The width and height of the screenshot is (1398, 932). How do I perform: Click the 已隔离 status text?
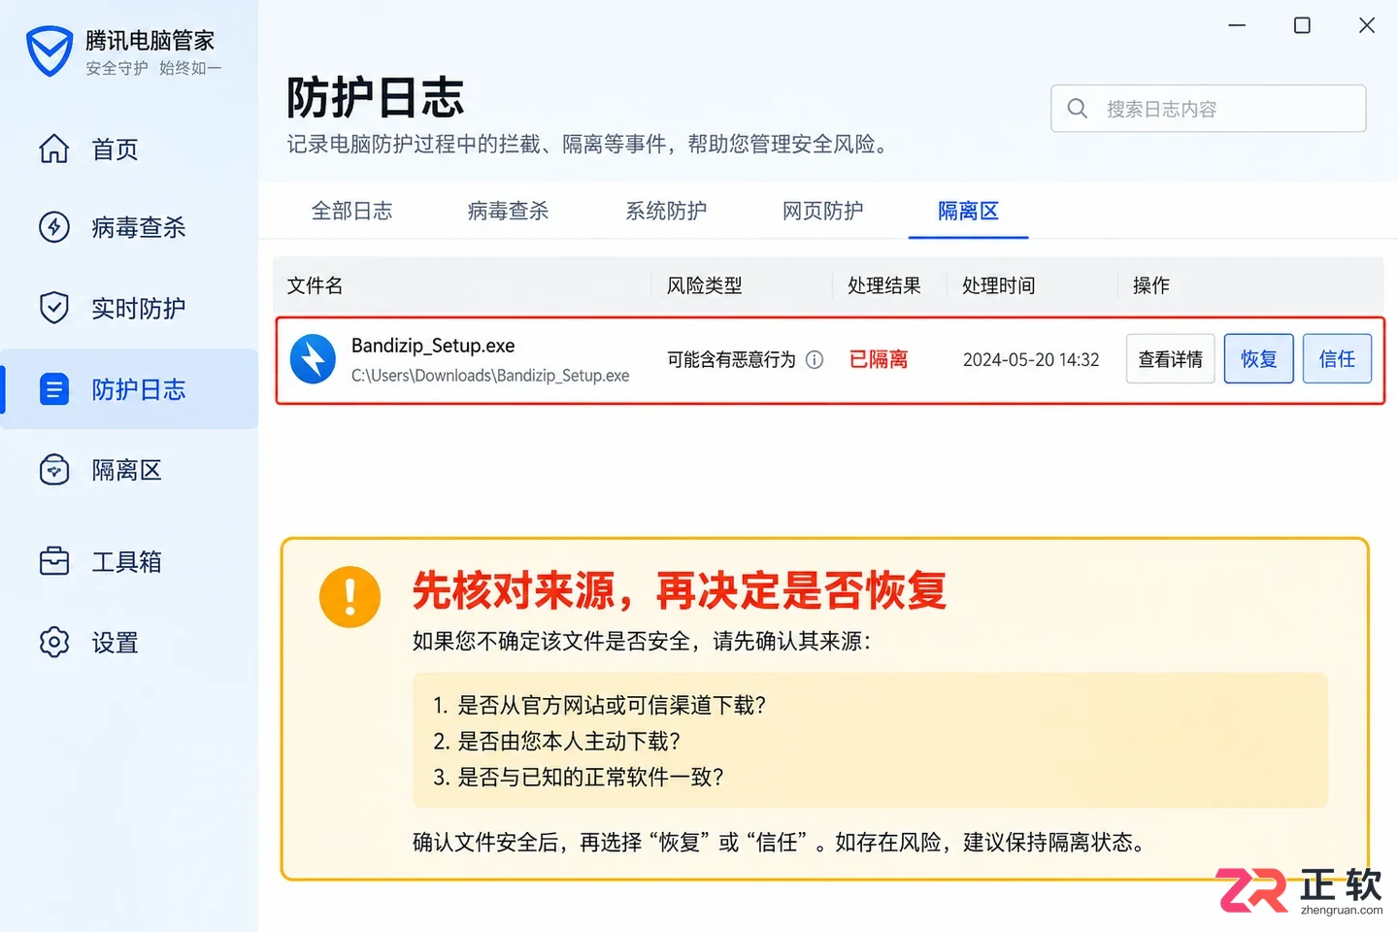pos(879,359)
